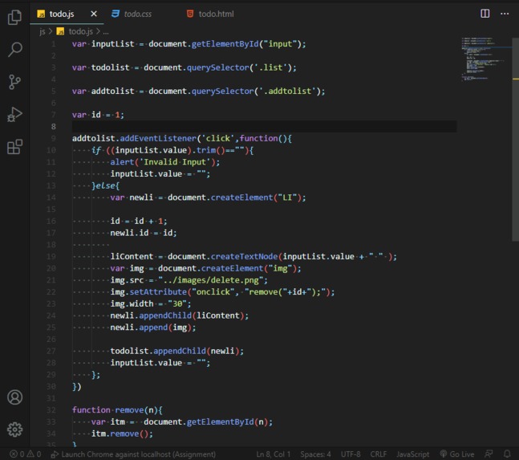Click 'newli.id = id;' text

[x=144, y=233]
